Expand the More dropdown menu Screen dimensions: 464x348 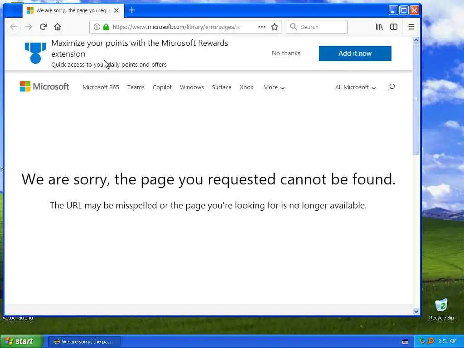(x=274, y=87)
